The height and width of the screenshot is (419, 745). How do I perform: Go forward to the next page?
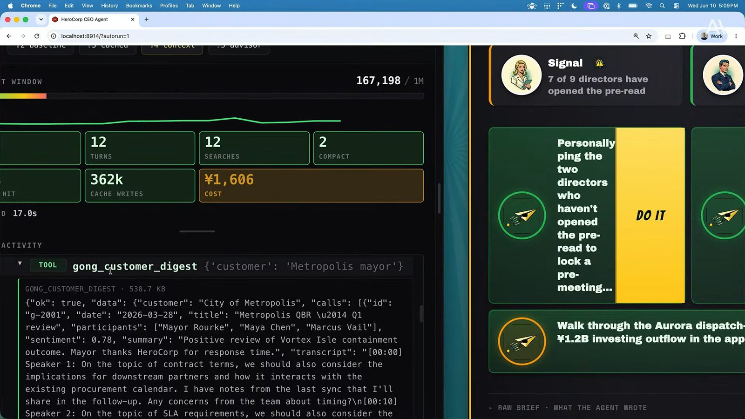coord(23,36)
